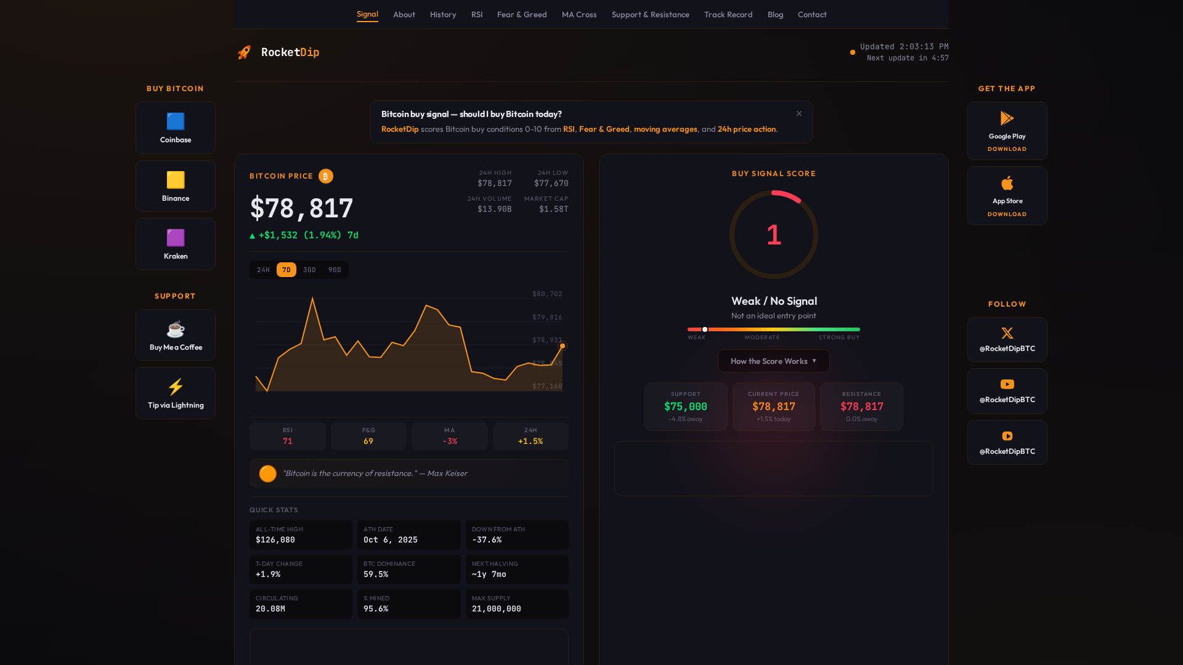Click the +$1,532 (1.94%) 7d change
Image resolution: width=1183 pixels, height=665 pixels.
304,235
